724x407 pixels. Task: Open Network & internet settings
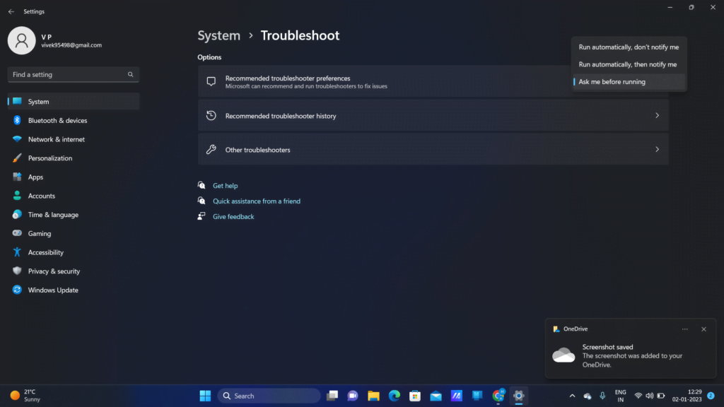74,139
